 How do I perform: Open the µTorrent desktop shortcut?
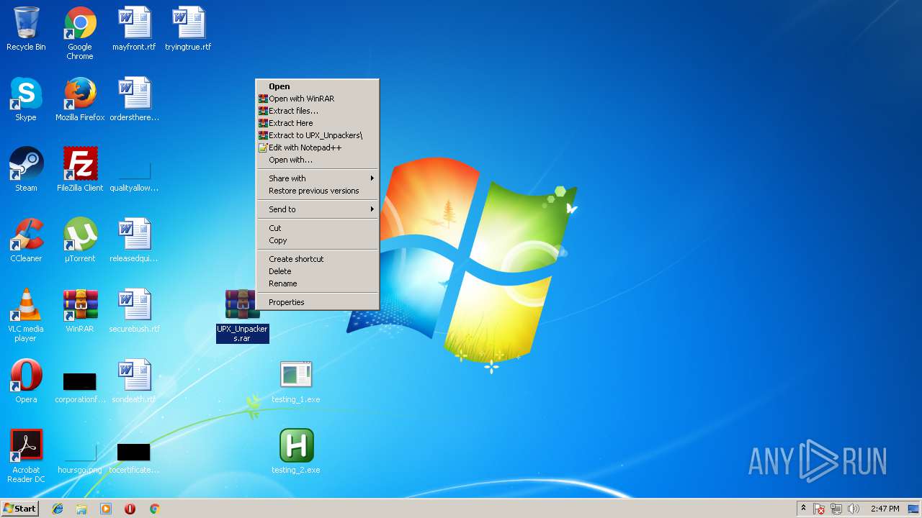pos(80,240)
